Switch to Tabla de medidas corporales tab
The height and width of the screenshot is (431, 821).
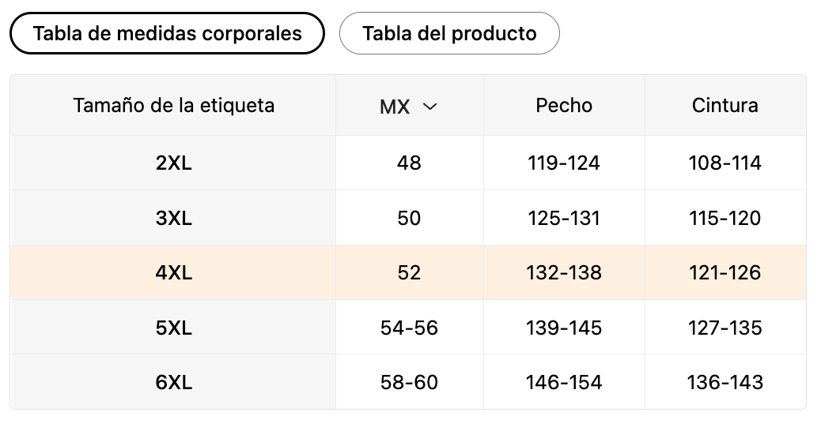point(167,33)
